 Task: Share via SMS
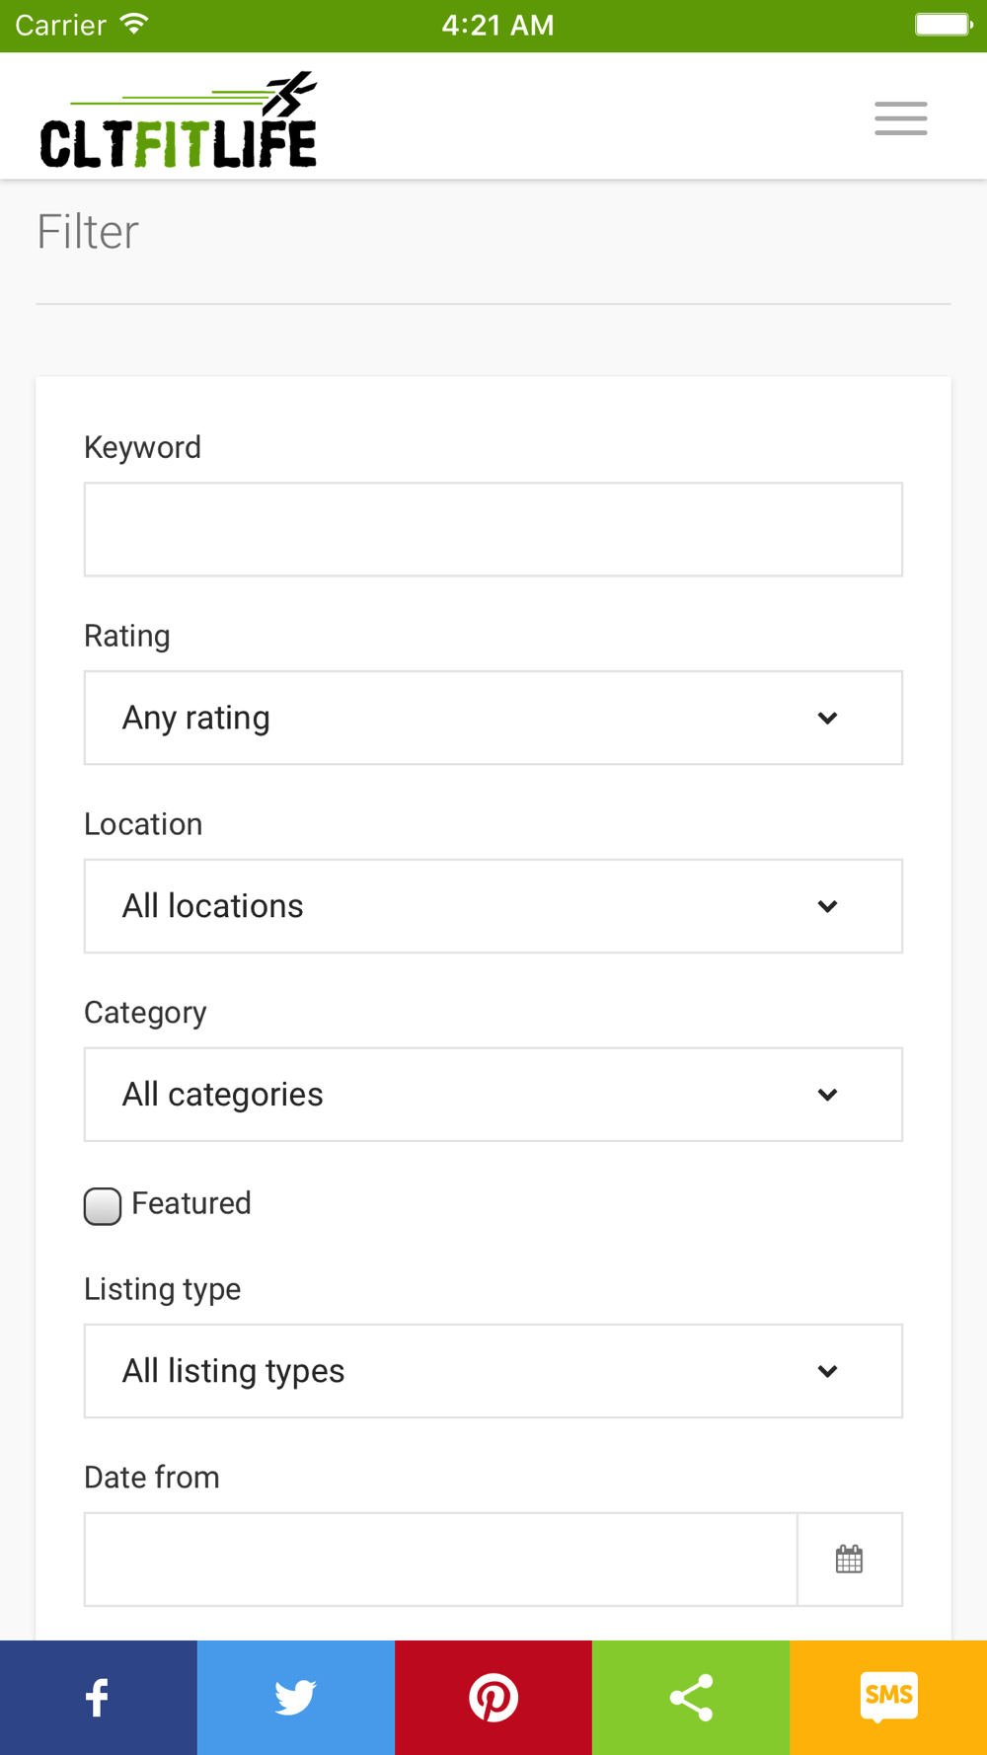coord(887,1697)
